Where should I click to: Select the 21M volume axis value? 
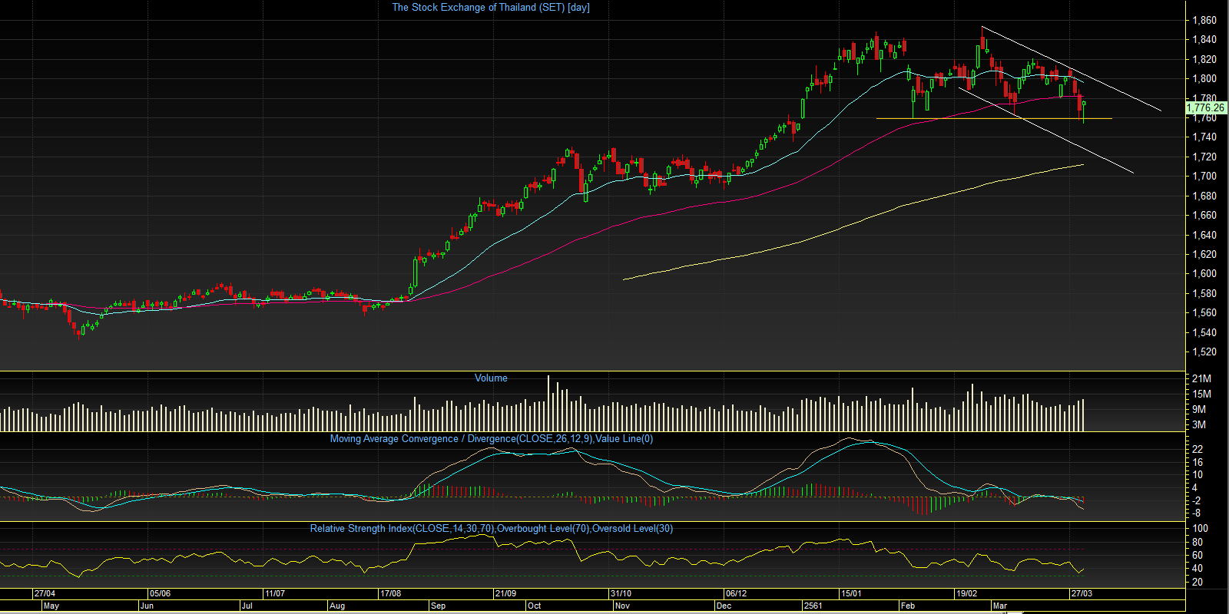pos(1201,378)
